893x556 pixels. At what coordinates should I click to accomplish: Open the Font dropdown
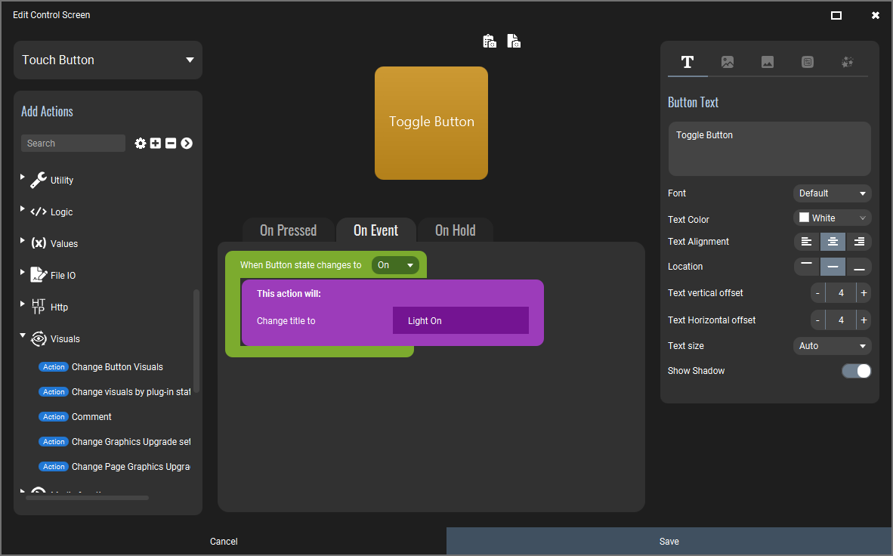832,193
